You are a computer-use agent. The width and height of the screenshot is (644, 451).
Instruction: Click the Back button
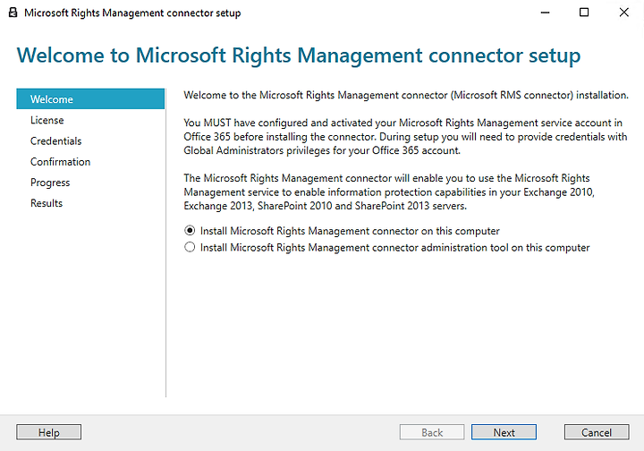432,432
